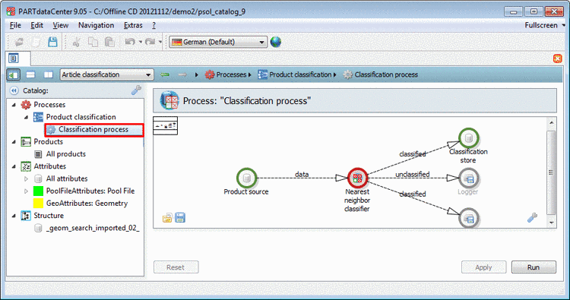This screenshot has height=300, width=570.
Task: Click the diagram overview minimap thumbnail
Action: (x=166, y=125)
